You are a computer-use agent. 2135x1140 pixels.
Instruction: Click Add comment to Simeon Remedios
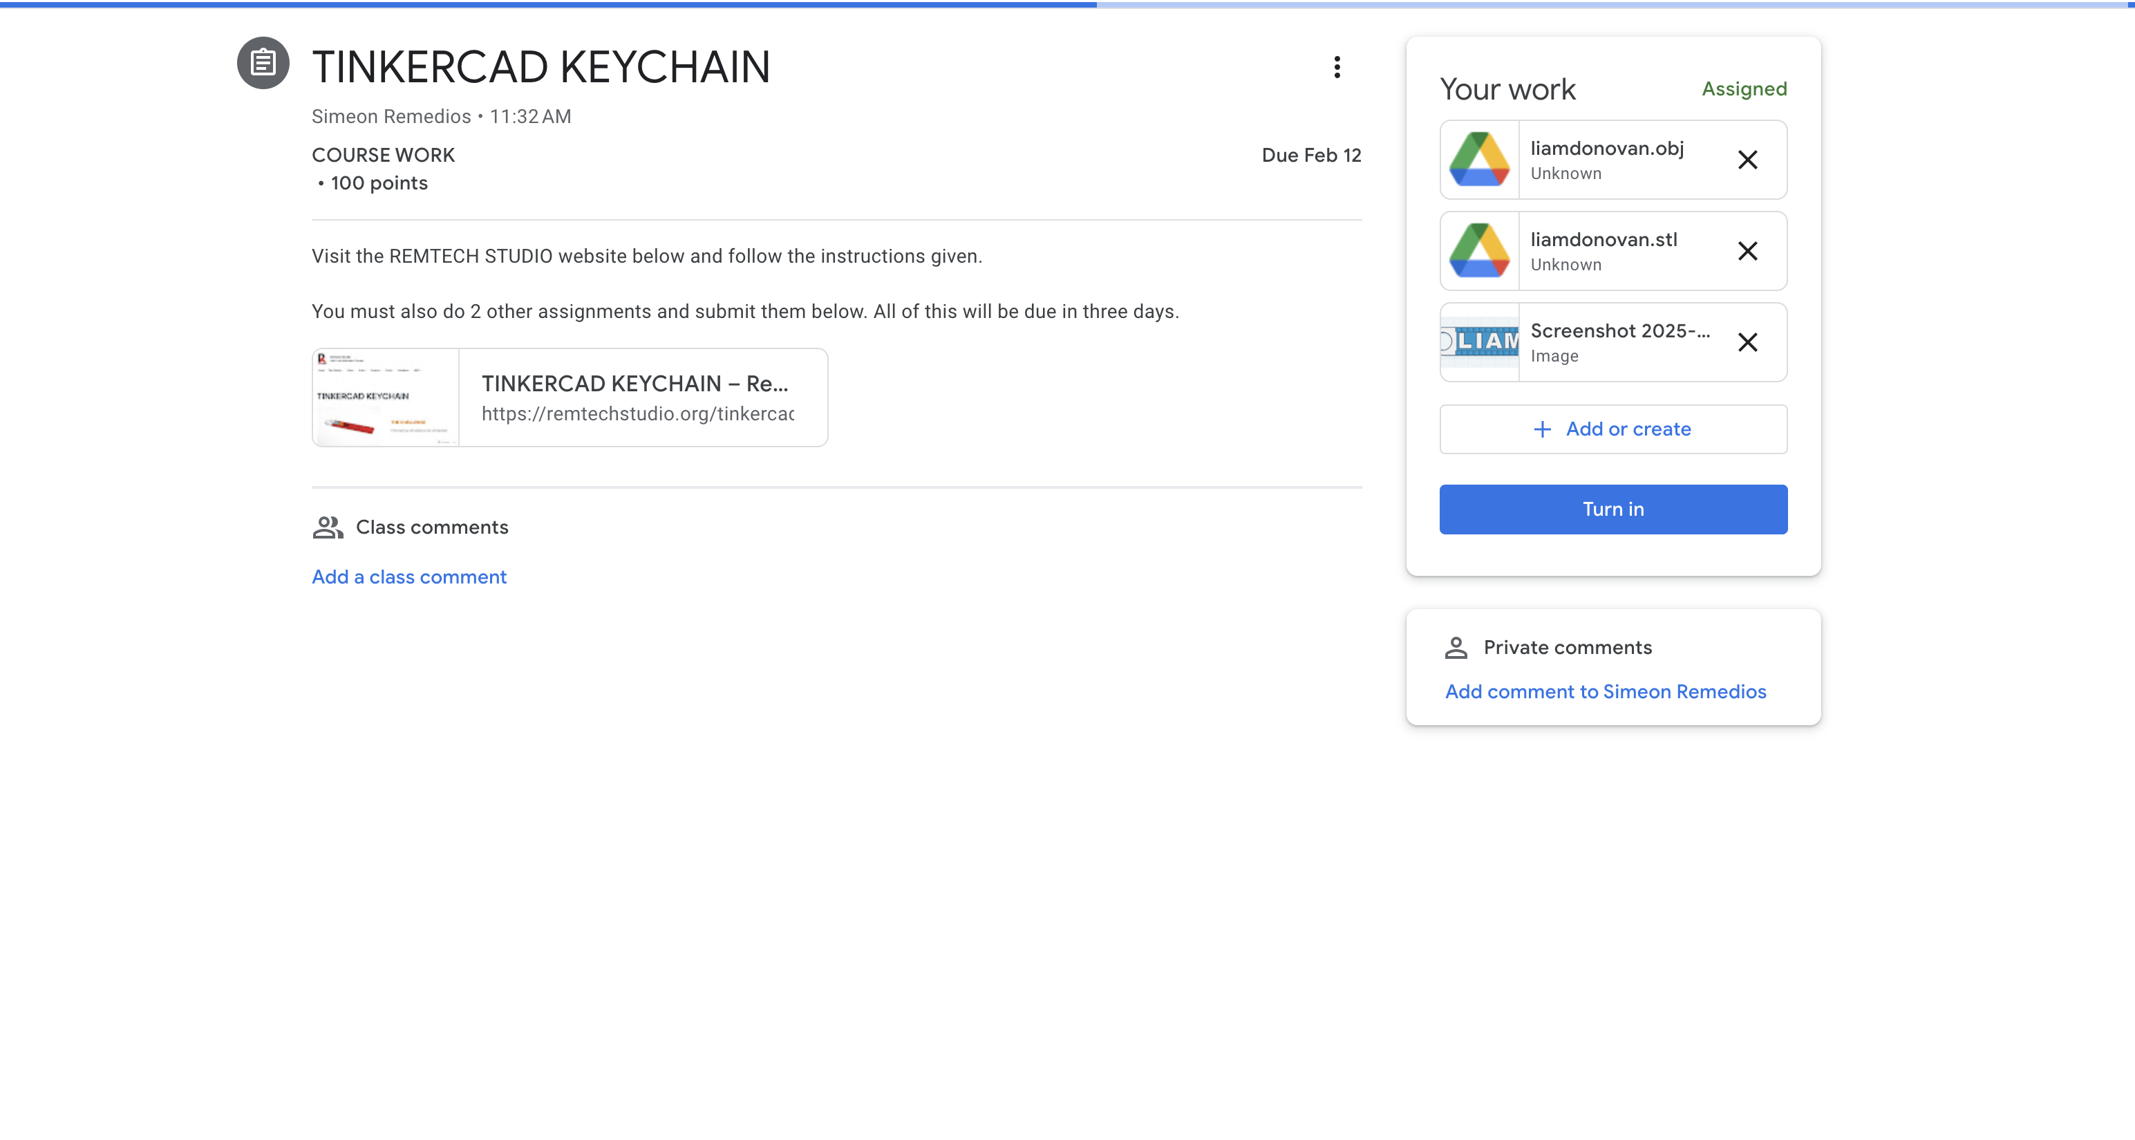(1606, 691)
